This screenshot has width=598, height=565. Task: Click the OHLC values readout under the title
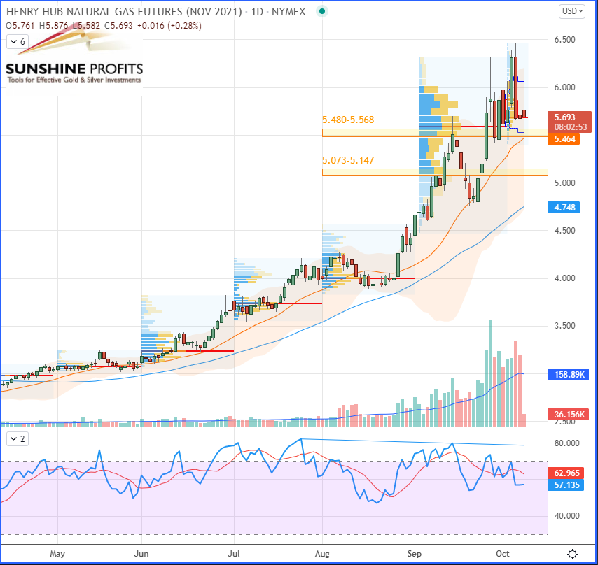click(x=104, y=26)
